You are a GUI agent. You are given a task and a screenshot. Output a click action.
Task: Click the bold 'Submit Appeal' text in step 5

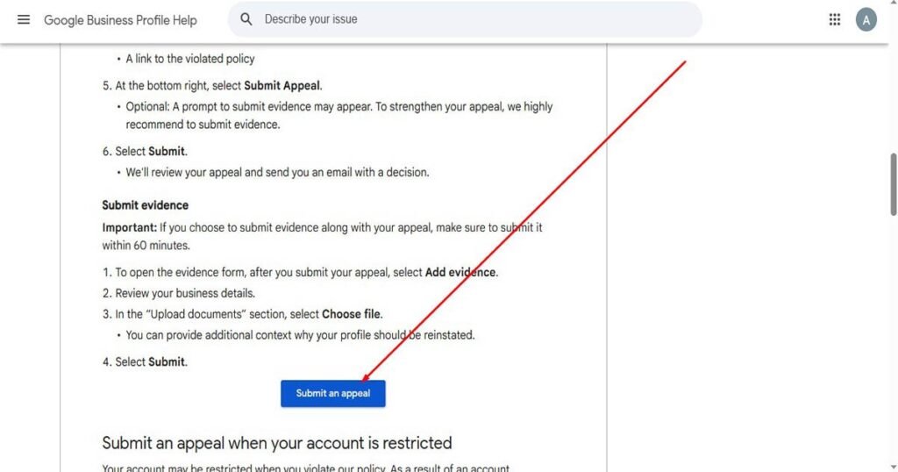tap(282, 86)
